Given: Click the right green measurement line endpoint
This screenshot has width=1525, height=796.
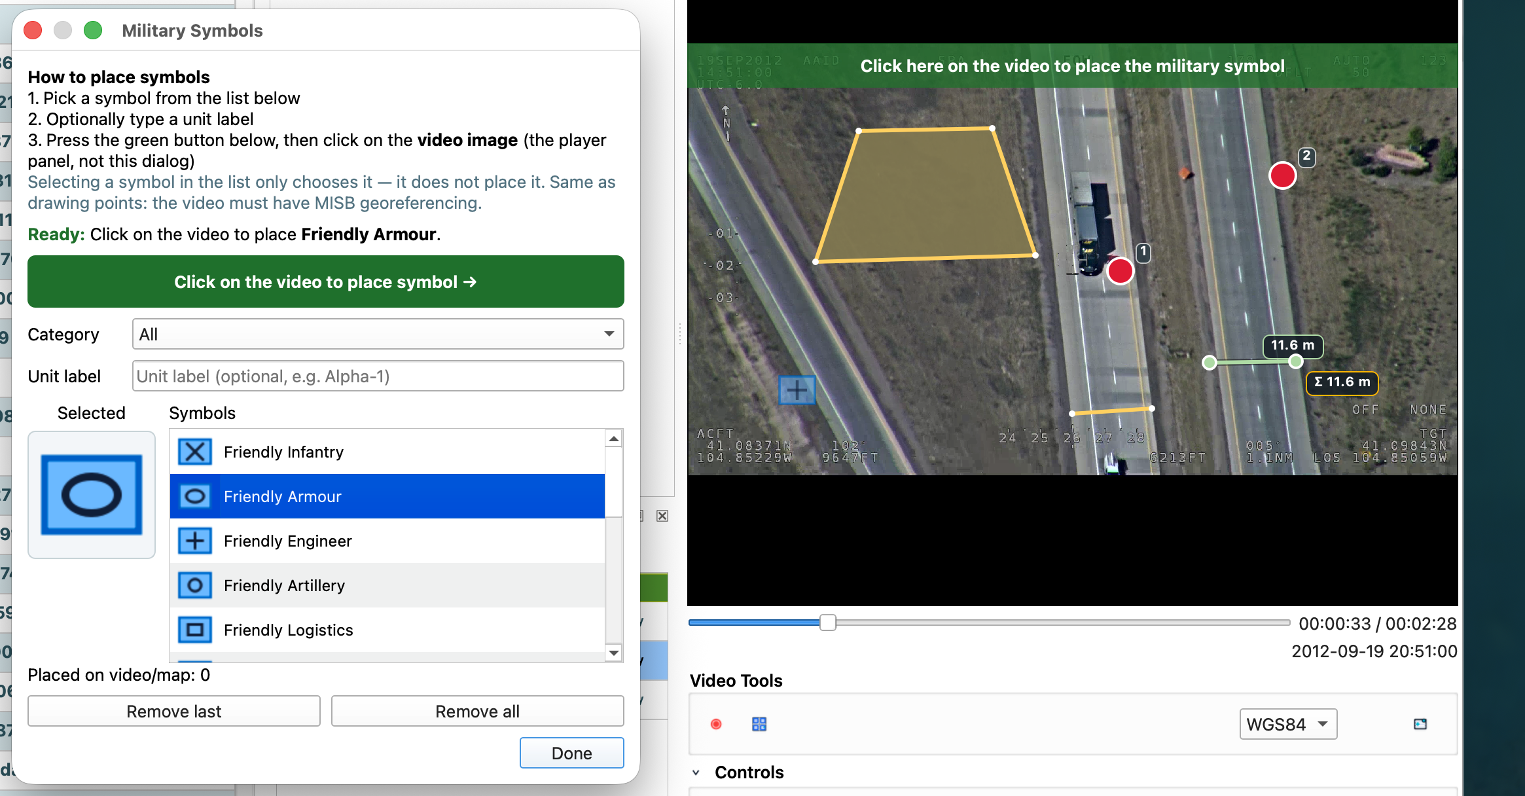Looking at the screenshot, I should pos(1295,361).
